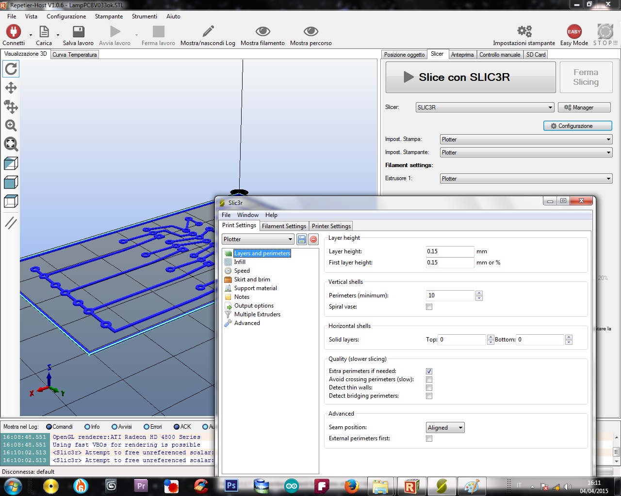Open the Estrusore 1 filament dropdown
Viewport: 621px width, 496px height.
(526, 179)
